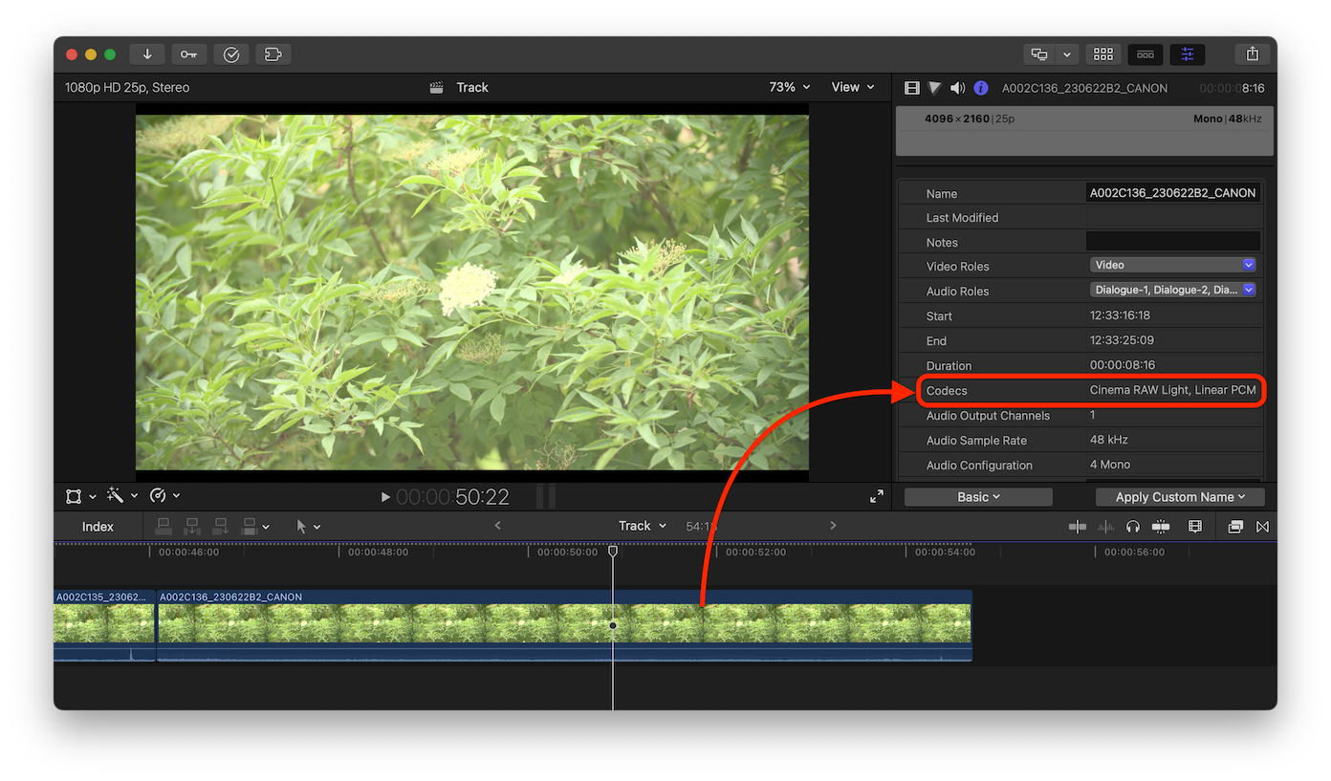Screen dimensions: 1331x781
Task: Switch to the Audio inspector tab
Action: point(957,88)
